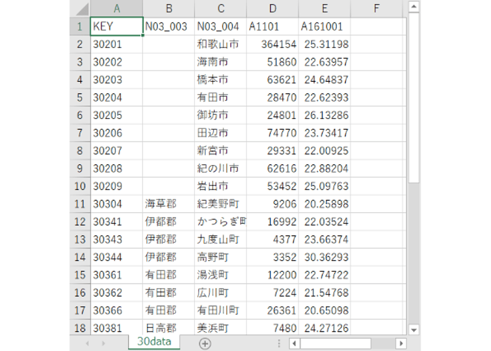The height and width of the screenshot is (351, 491).
Task: Click cell showing 30.36293
Action: 325,257
